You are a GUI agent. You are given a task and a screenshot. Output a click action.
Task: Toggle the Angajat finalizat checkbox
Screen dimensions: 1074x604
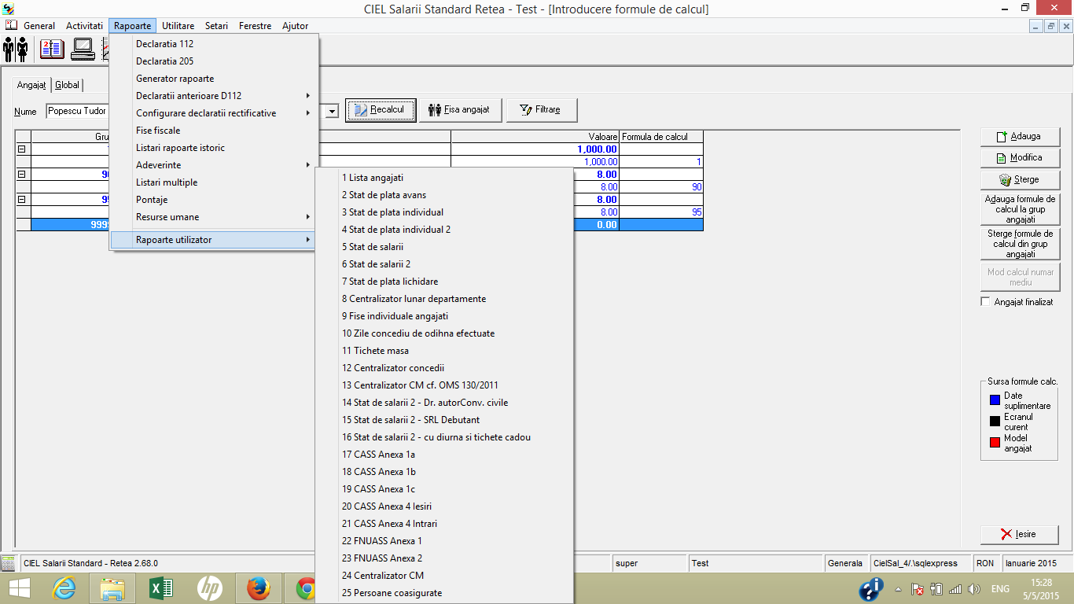[986, 302]
